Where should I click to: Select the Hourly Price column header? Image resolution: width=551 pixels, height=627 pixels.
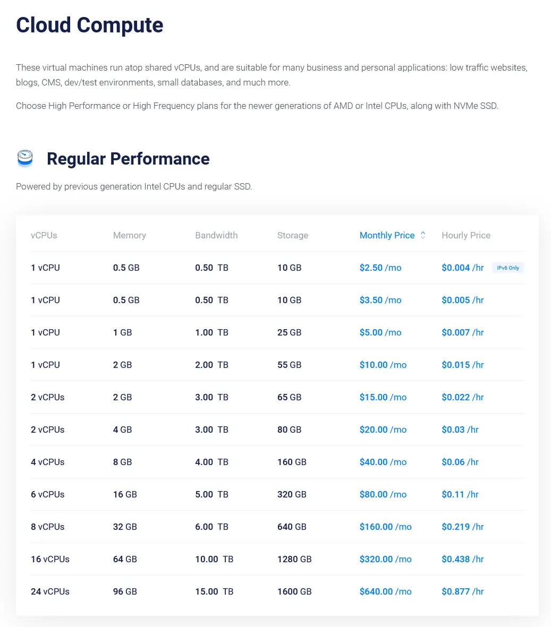[x=466, y=235]
